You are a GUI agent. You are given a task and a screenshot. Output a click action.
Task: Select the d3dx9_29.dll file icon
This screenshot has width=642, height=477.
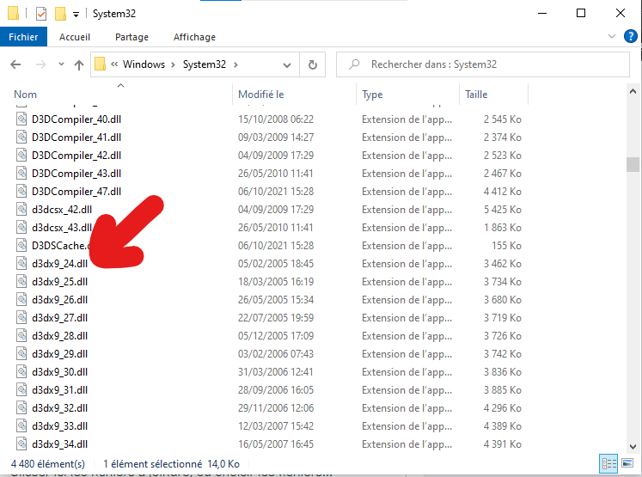pos(21,353)
